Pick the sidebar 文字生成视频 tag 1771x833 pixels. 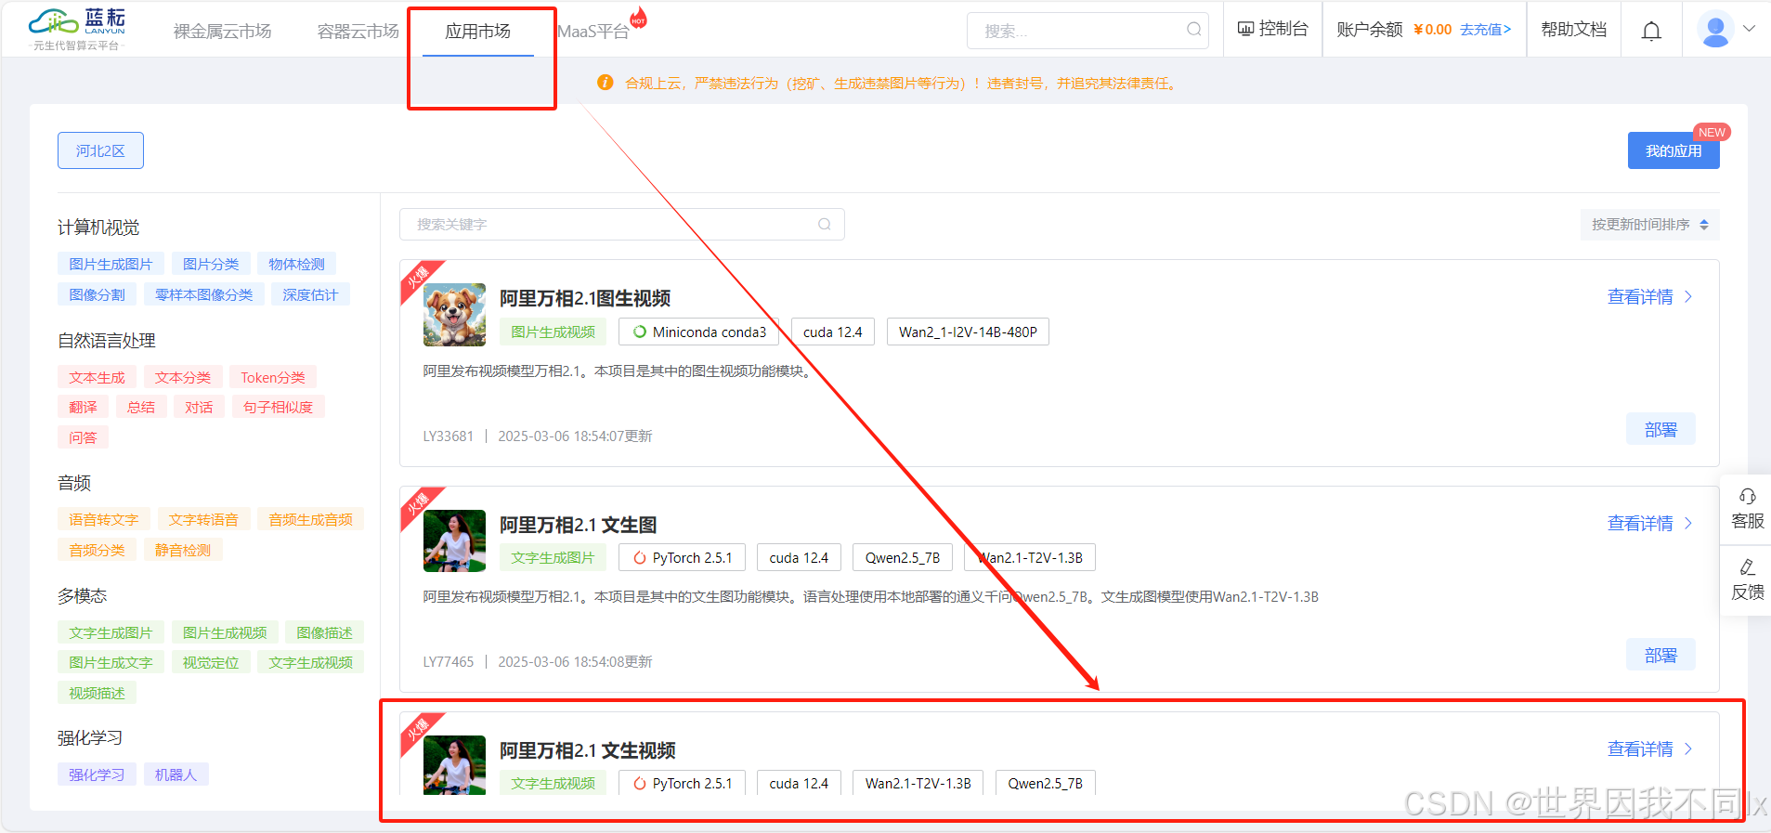[310, 662]
